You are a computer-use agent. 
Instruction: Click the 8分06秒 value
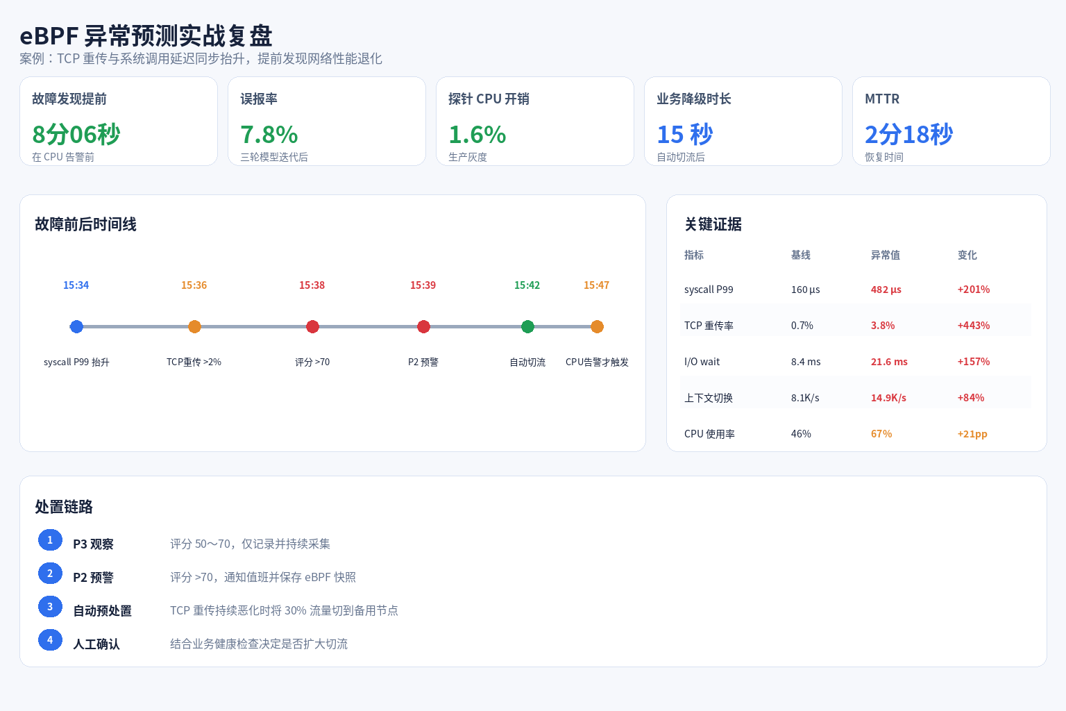[x=76, y=134]
